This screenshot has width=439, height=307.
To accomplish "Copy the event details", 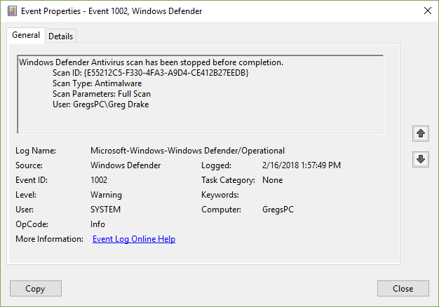I will click(36, 289).
